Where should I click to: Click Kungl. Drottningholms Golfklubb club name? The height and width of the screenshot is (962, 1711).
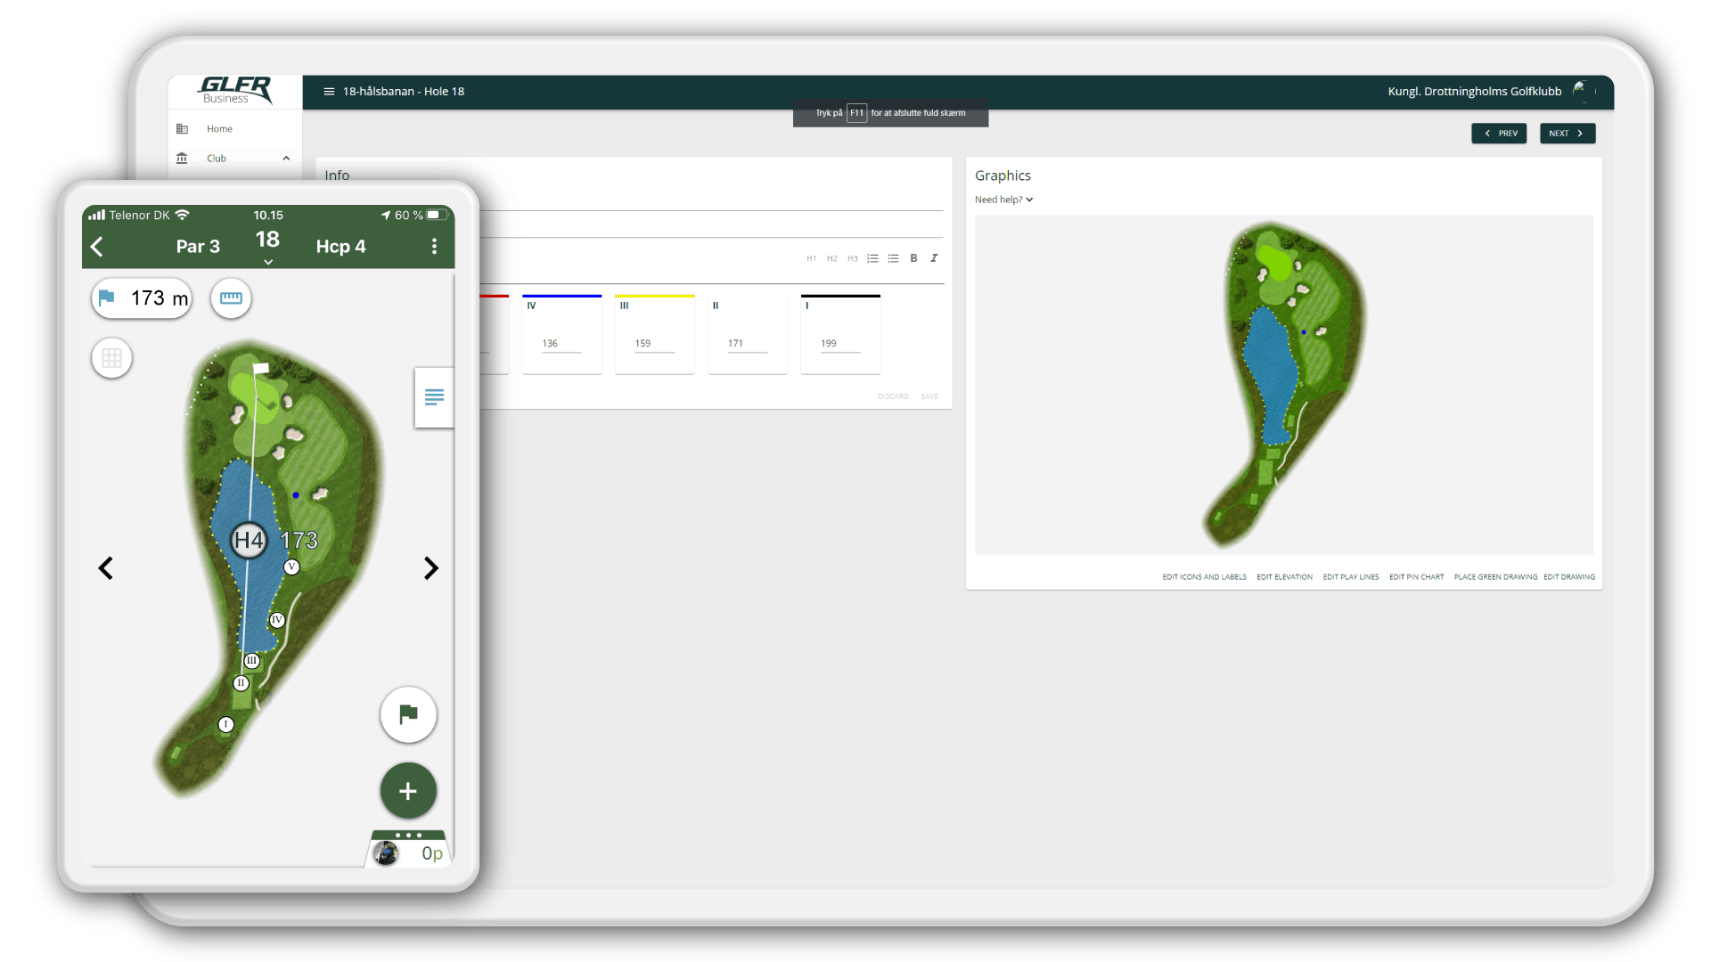[x=1474, y=91]
